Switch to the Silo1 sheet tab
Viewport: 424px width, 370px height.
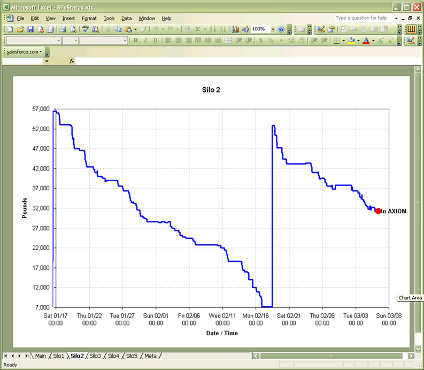(x=58, y=356)
